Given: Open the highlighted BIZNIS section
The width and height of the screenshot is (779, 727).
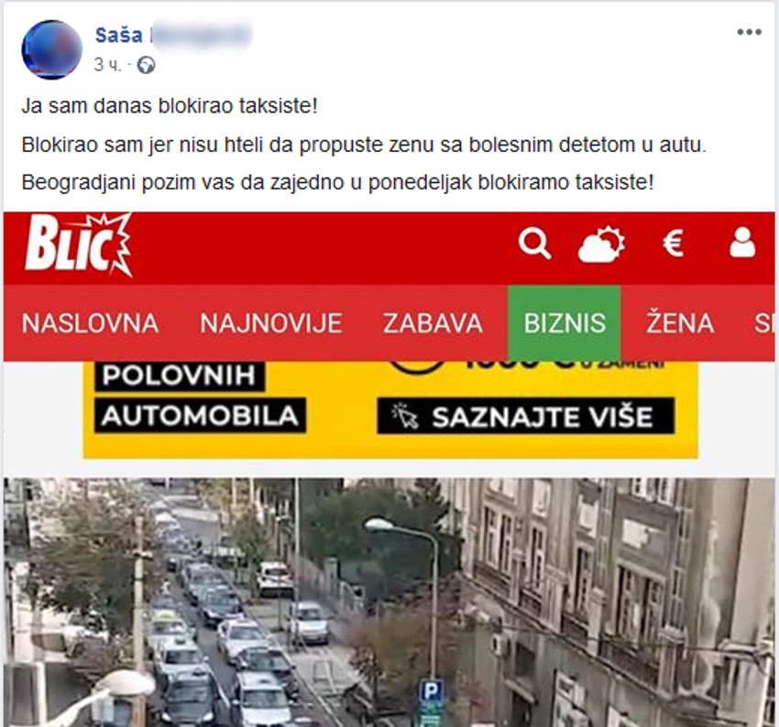Looking at the screenshot, I should (565, 323).
